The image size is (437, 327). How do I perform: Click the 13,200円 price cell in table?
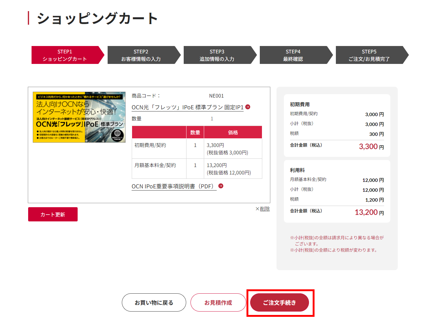233,169
